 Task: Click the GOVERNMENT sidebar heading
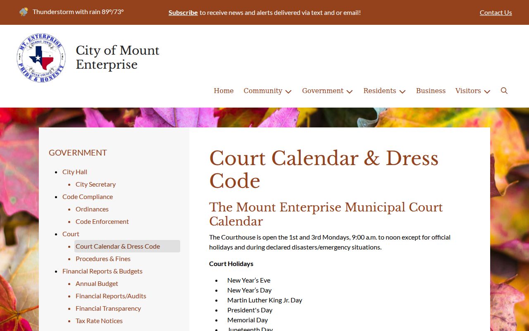78,153
